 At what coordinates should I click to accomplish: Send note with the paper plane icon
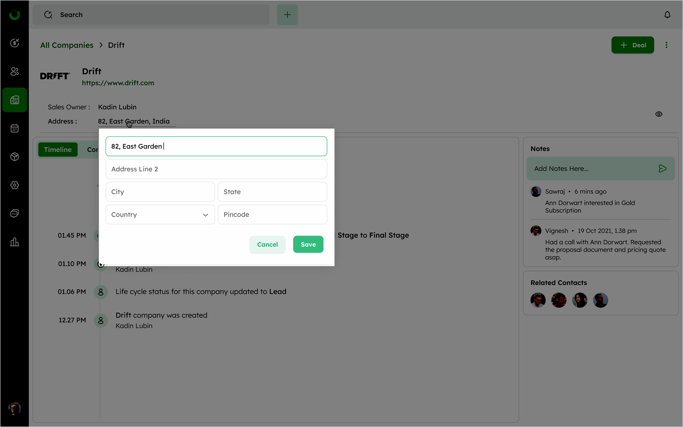[x=662, y=169]
